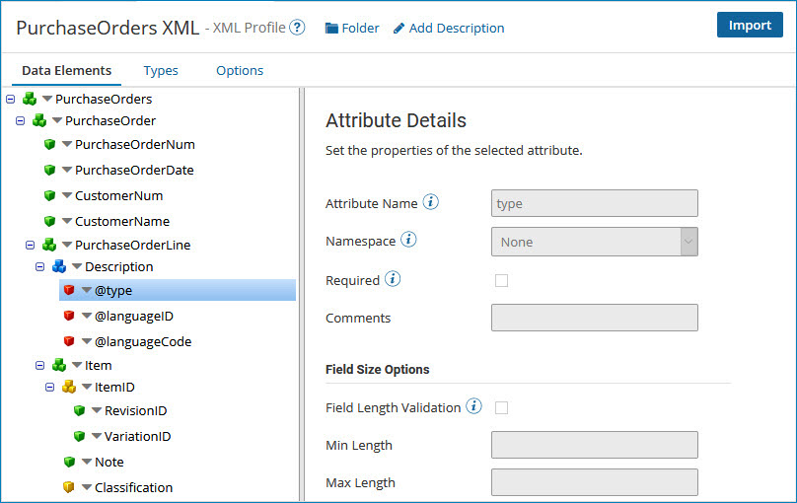Click the green cube icon next to CustomerNum
Screen dimensions: 797x503
coord(49,195)
